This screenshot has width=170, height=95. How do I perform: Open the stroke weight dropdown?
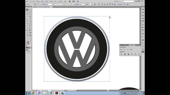(53, 4)
